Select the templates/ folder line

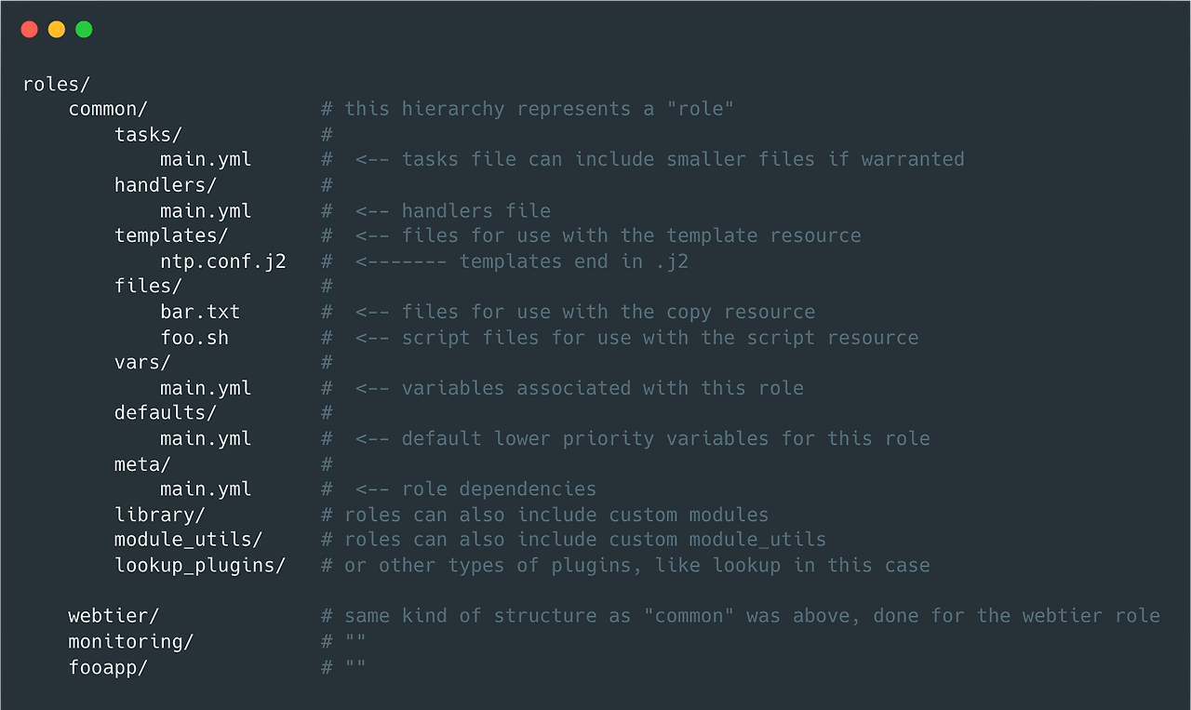click(x=171, y=235)
